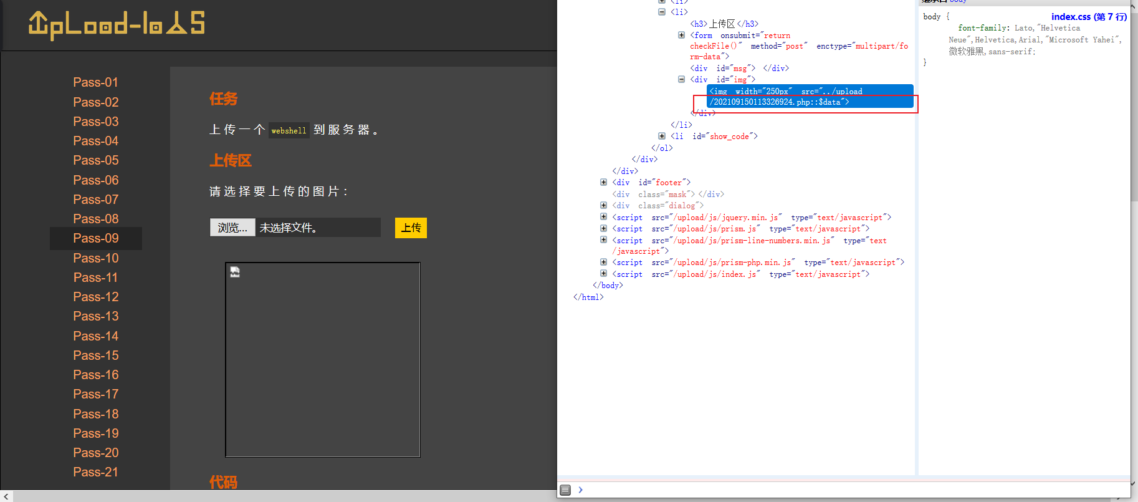Image resolution: width=1138 pixels, height=502 pixels.
Task: Select the closing </html> tag
Action: click(588, 297)
